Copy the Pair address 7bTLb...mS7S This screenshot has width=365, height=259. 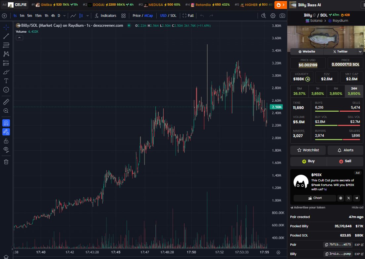[x=338, y=244]
